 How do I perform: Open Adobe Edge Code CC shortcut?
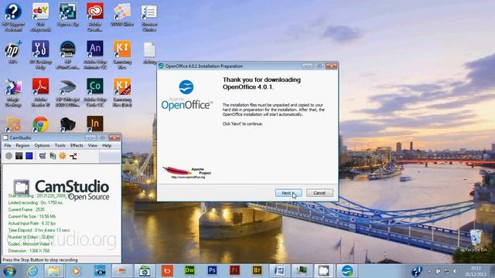click(95, 92)
